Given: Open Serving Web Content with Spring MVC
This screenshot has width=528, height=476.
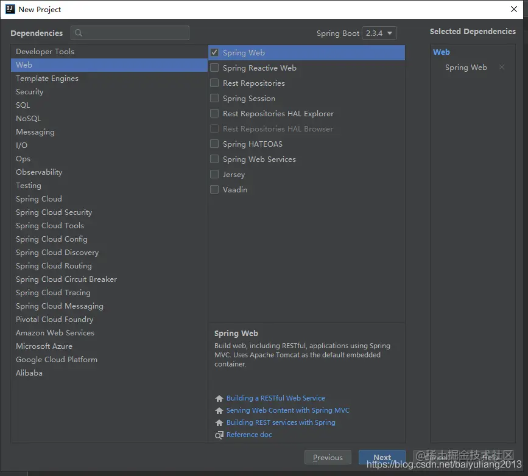Looking at the screenshot, I should pyautogui.click(x=288, y=410).
